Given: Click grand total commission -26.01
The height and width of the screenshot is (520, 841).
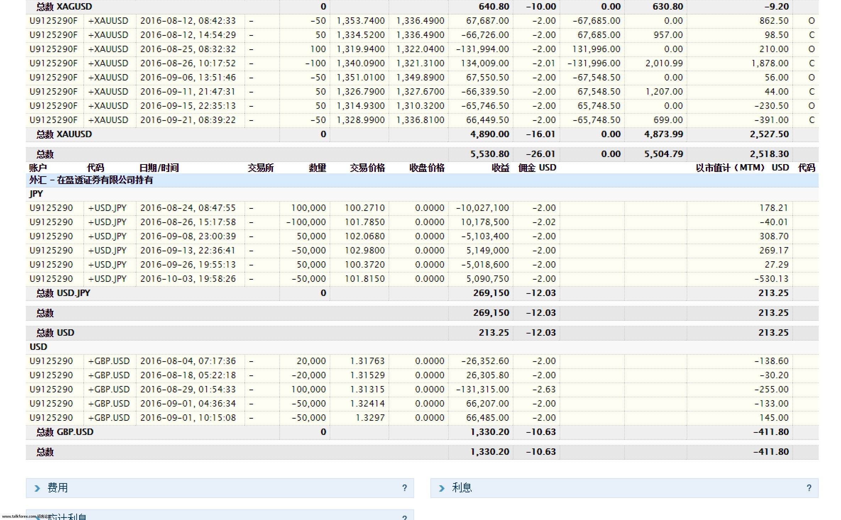Looking at the screenshot, I should point(541,154).
